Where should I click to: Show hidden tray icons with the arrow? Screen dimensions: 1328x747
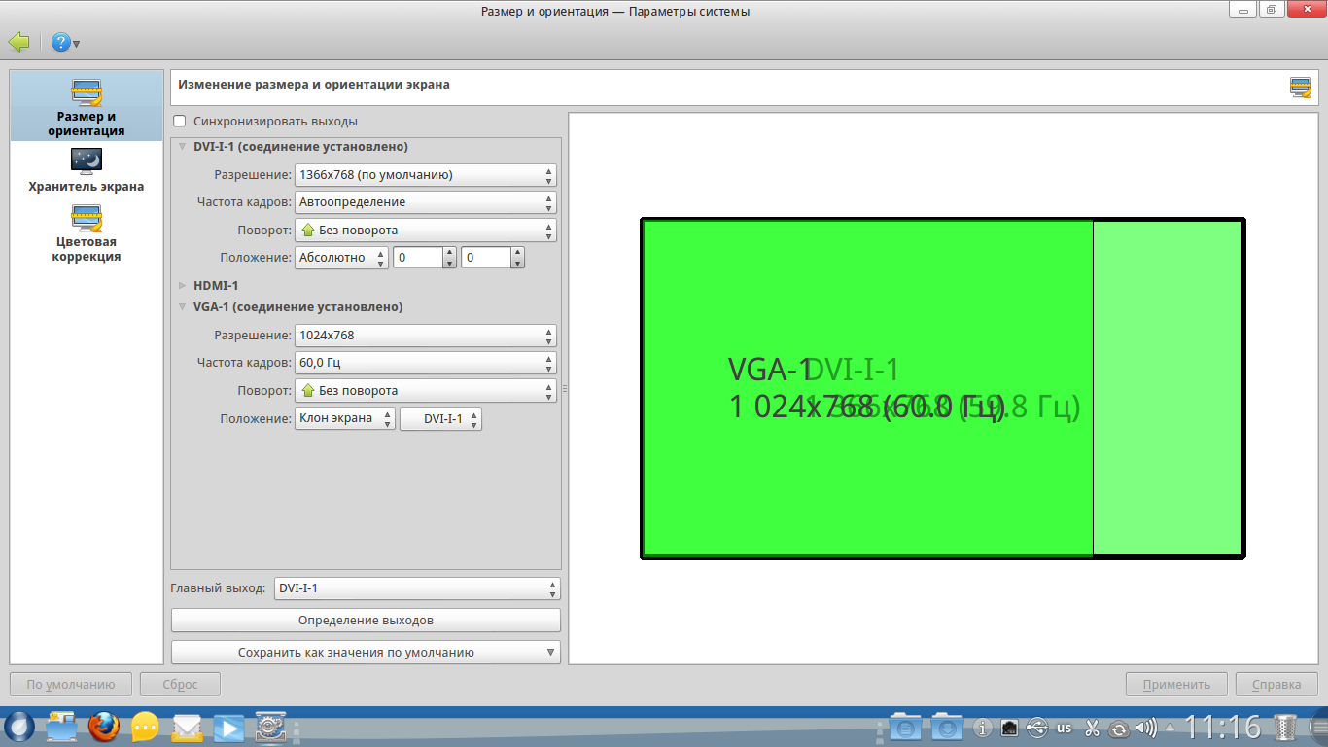click(x=1170, y=728)
